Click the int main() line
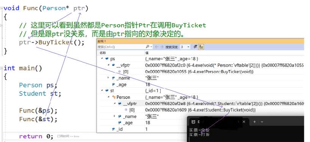Image resolution: width=310 pixels, height=142 pixels. [x=23, y=68]
